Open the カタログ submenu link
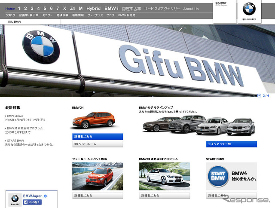 [x=10, y=15]
